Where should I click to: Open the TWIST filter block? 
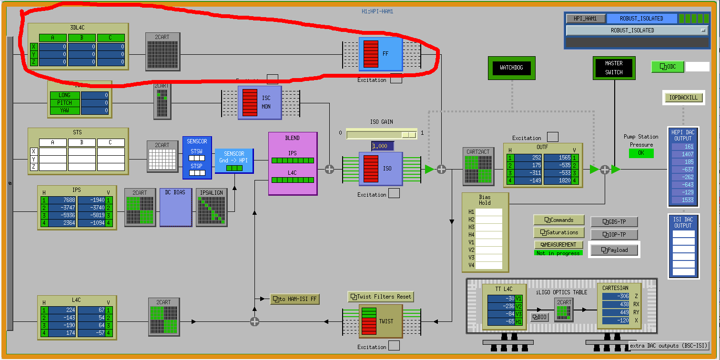[x=381, y=321]
